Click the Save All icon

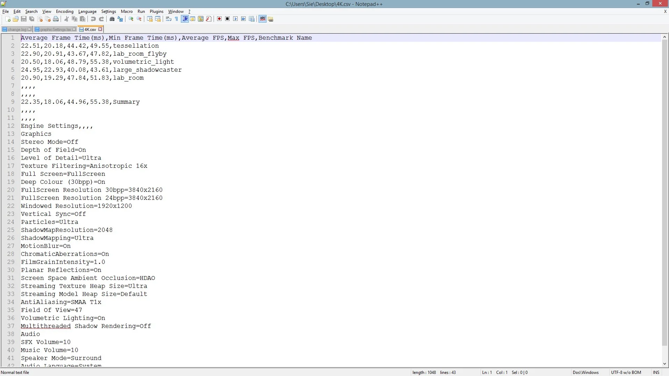(32, 19)
